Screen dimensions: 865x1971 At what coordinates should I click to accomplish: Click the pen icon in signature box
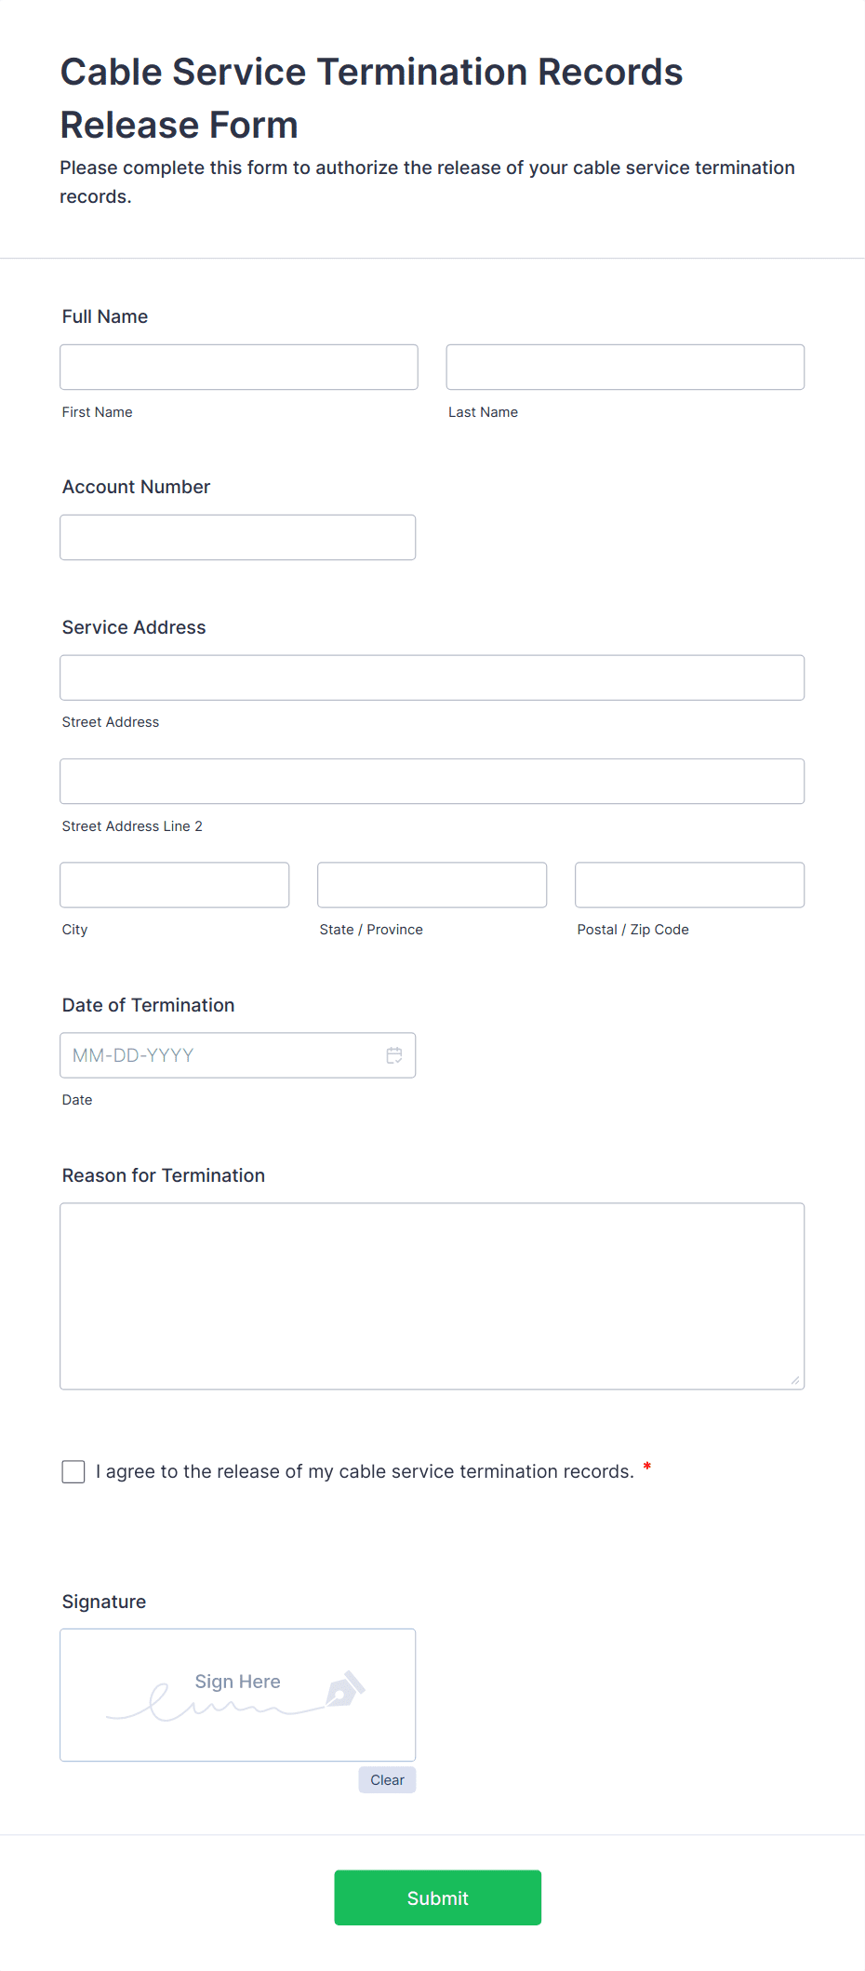[346, 1689]
